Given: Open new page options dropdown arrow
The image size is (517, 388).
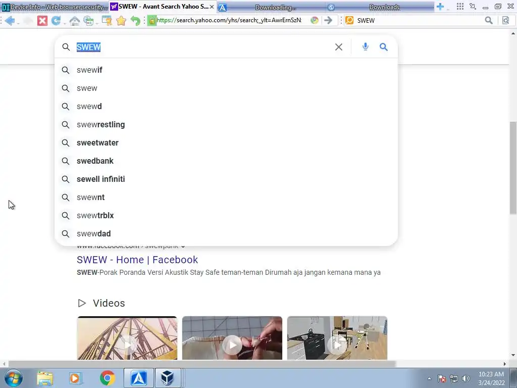Looking at the screenshot, I should click(x=96, y=22).
